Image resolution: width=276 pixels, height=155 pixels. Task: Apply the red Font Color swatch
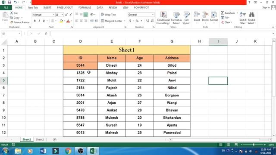(x=68, y=21)
